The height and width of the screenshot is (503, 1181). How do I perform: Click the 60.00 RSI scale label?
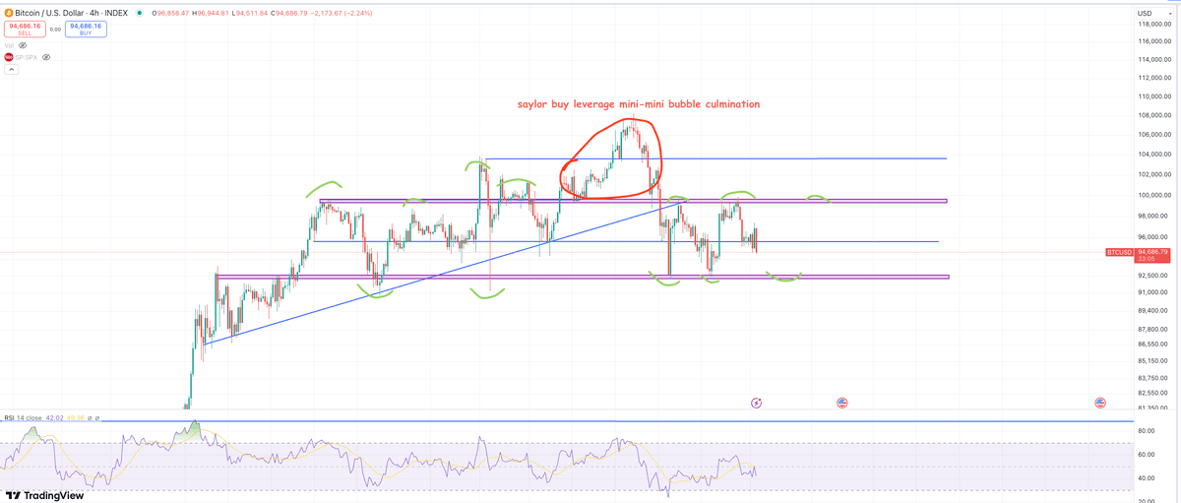1147,455
